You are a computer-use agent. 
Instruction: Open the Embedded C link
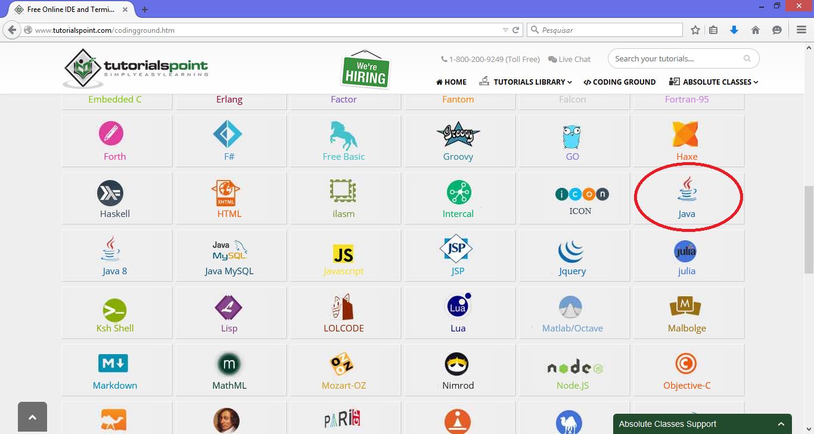click(115, 99)
